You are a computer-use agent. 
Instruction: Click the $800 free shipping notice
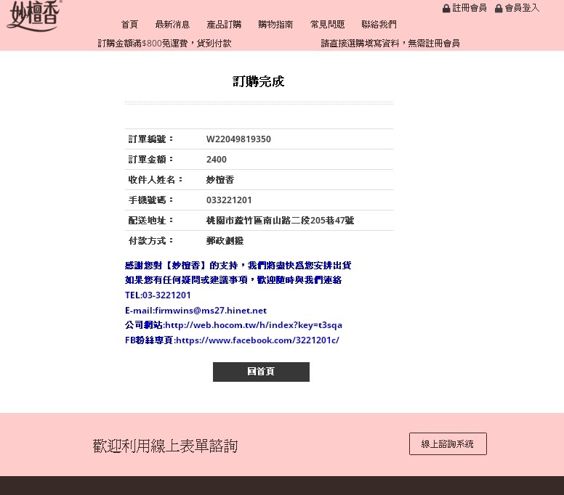pos(164,44)
